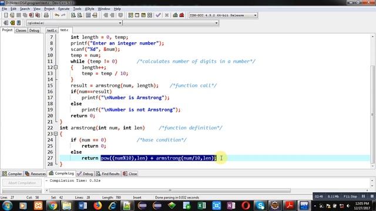This screenshot has width=376, height=211.
Task: Open the Resources bottom panel tab
Action: [35, 173]
